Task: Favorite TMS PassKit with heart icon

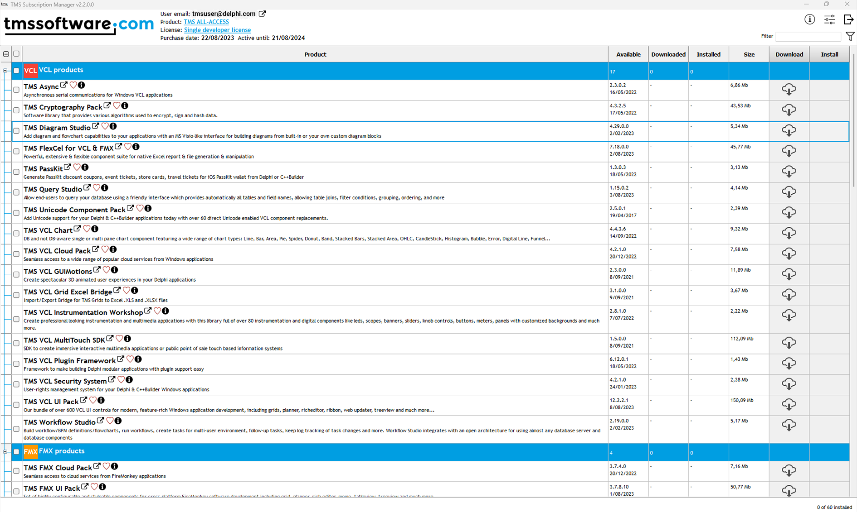Action: click(x=77, y=167)
